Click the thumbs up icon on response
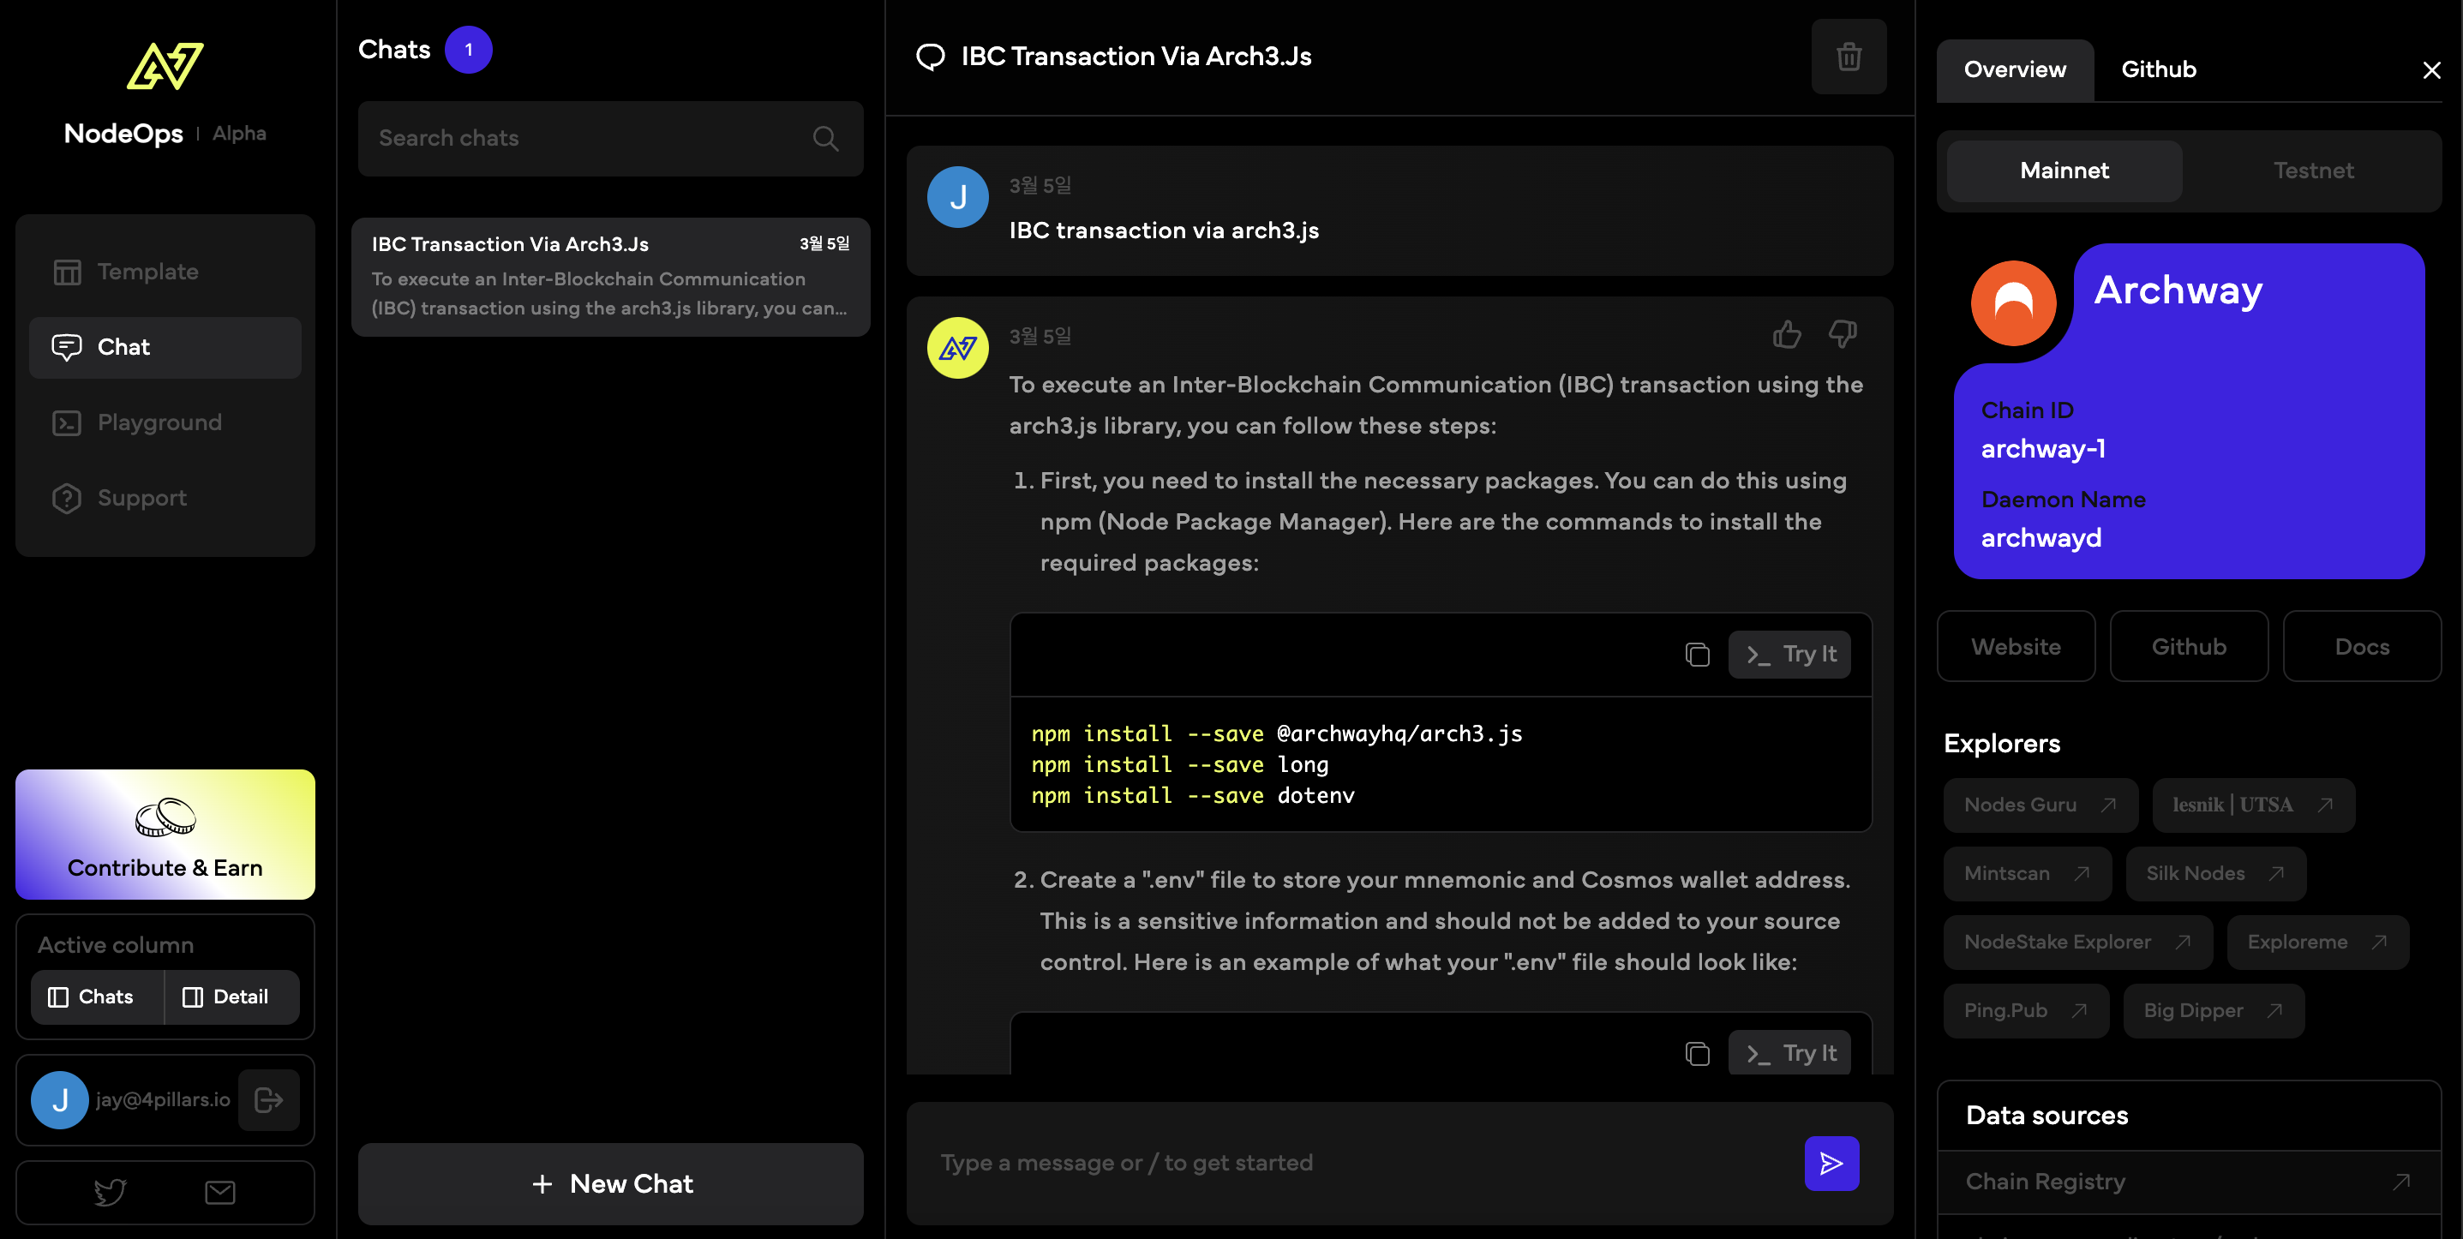 [1786, 335]
